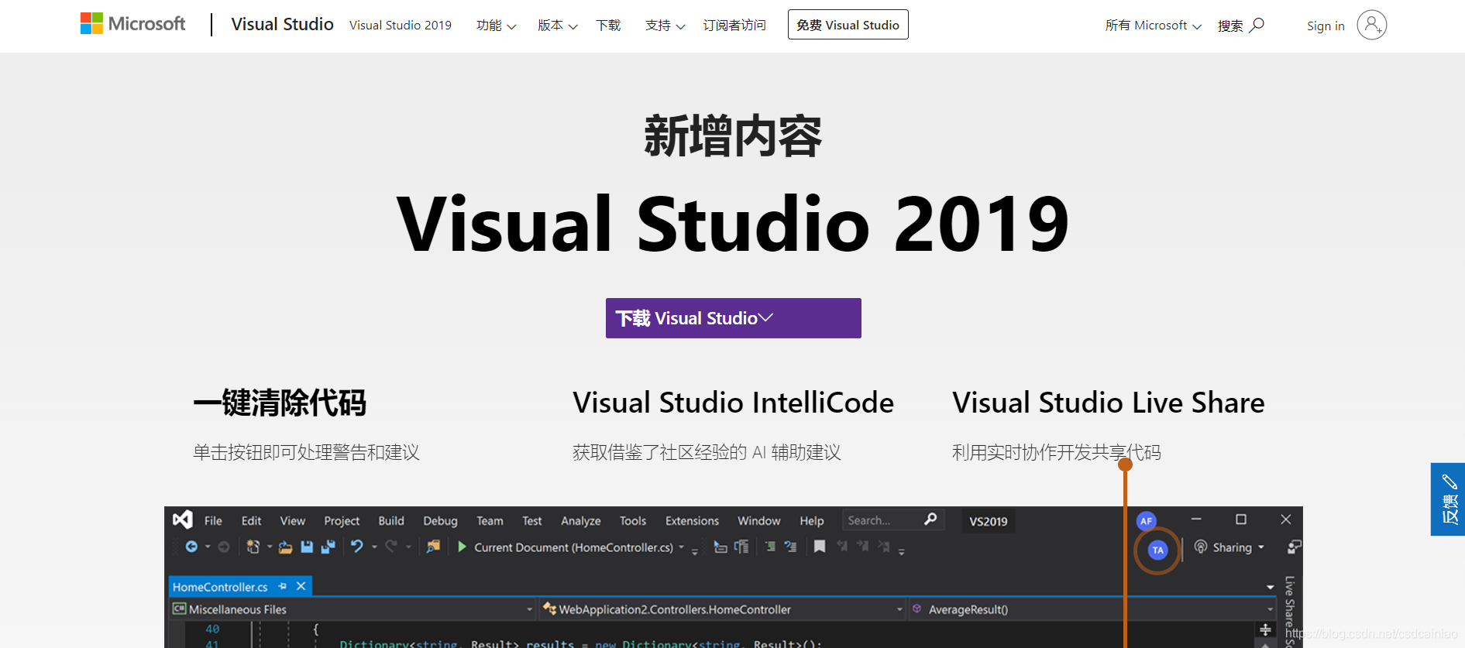Click the Sign in account avatar icon
The width and height of the screenshot is (1465, 648).
coord(1371,25)
